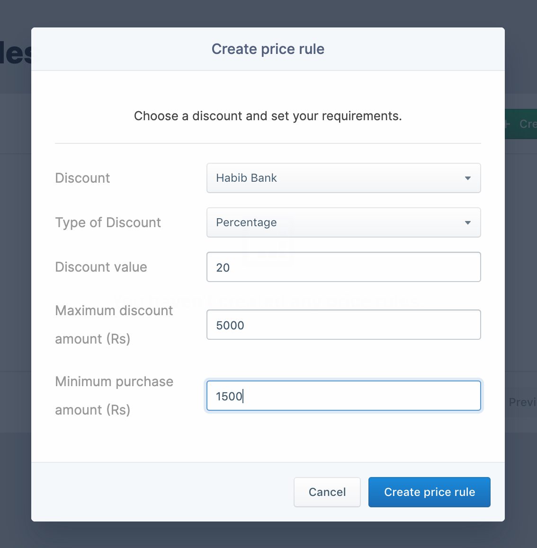Click the Maximum discount amount field with 5000

pos(343,325)
